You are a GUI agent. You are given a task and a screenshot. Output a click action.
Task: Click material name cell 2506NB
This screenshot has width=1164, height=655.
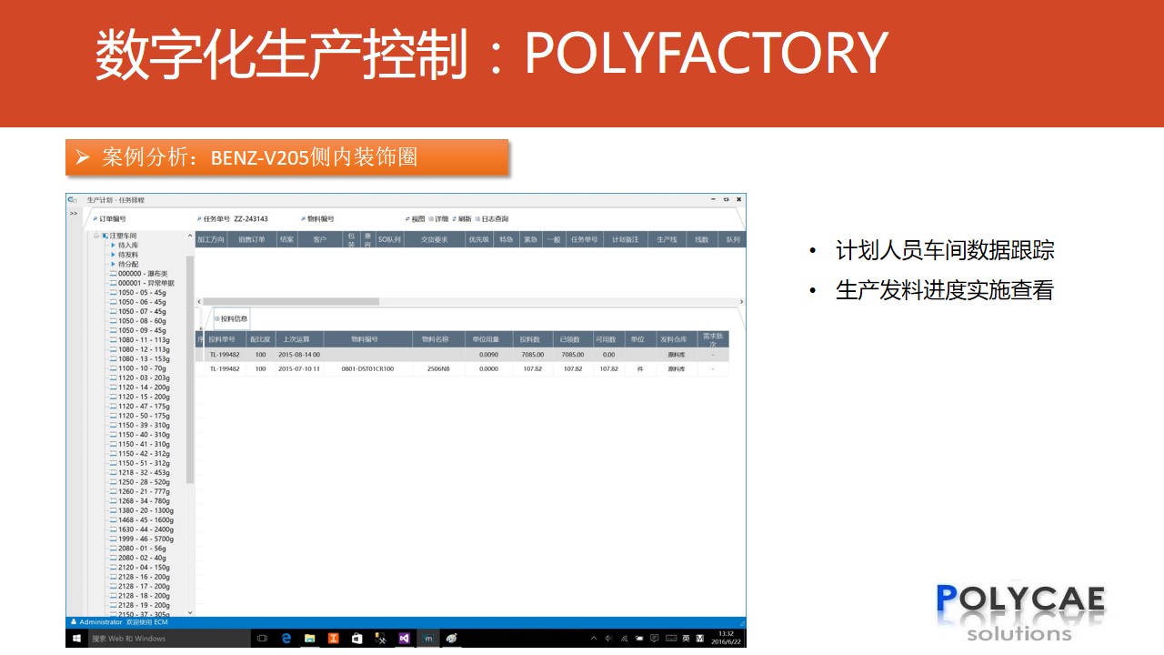tap(438, 368)
